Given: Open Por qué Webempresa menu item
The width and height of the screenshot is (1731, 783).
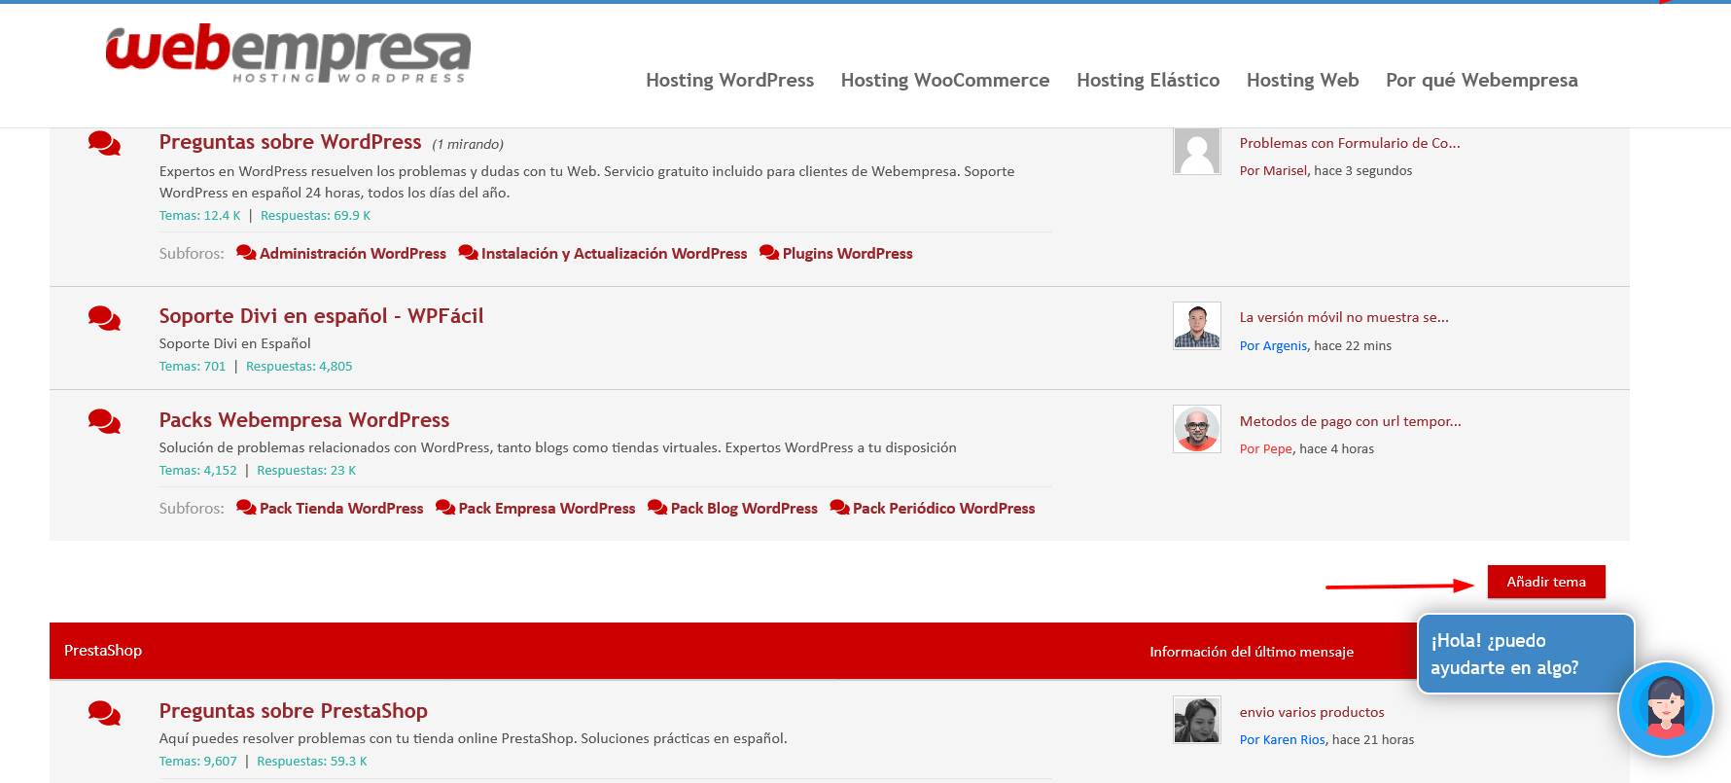Looking at the screenshot, I should coord(1481,80).
